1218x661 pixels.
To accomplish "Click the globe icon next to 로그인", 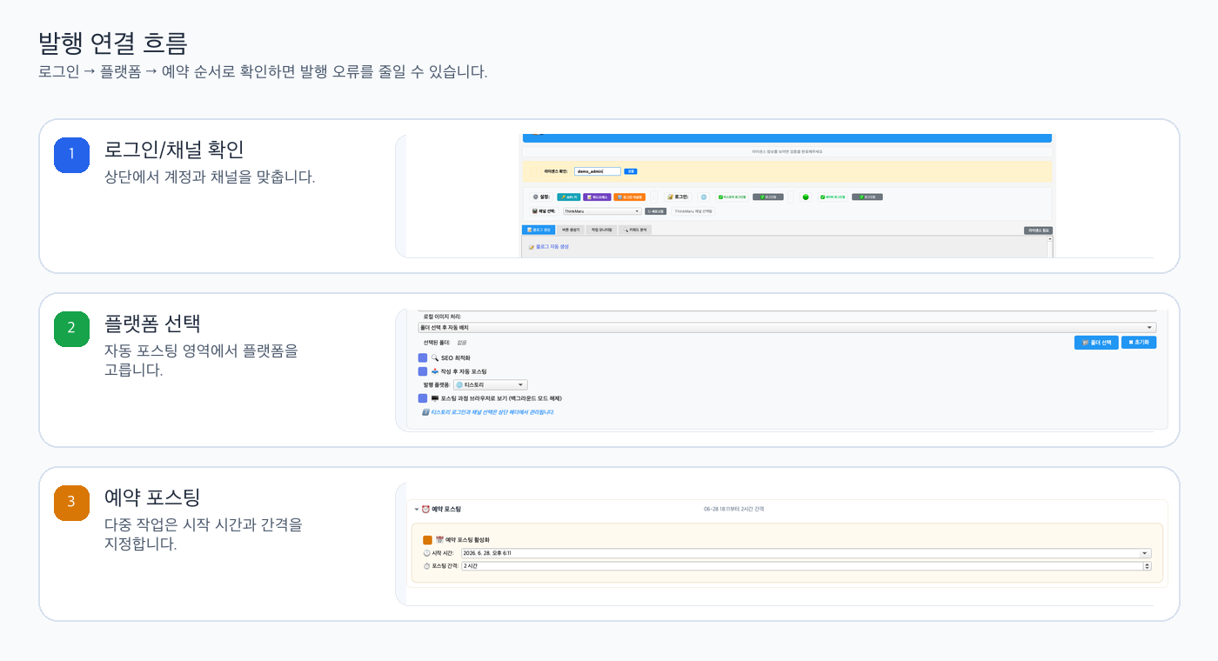I will click(x=704, y=197).
